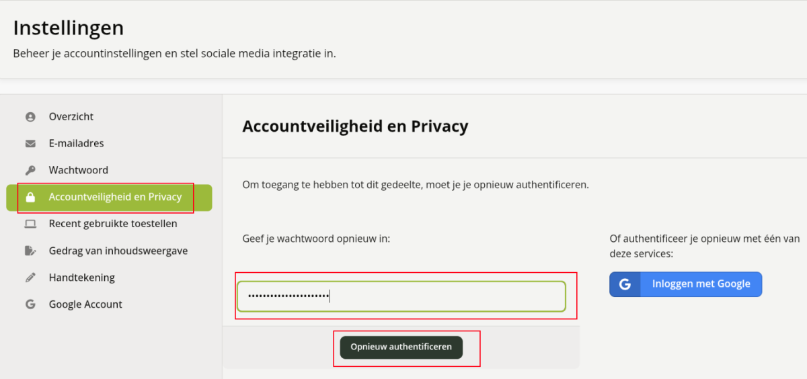Focus the password re-entry field
This screenshot has width=807, height=379.
(401, 296)
